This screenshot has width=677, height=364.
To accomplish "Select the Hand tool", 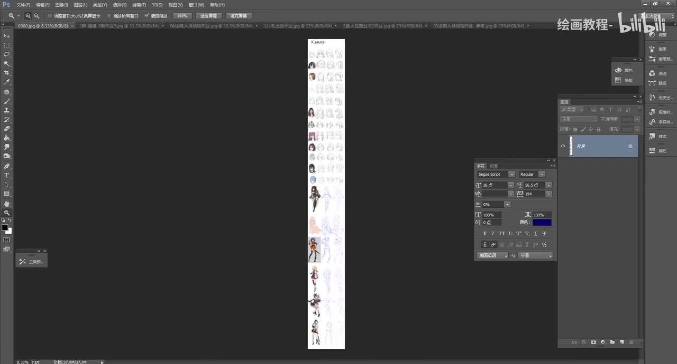I will tap(7, 204).
